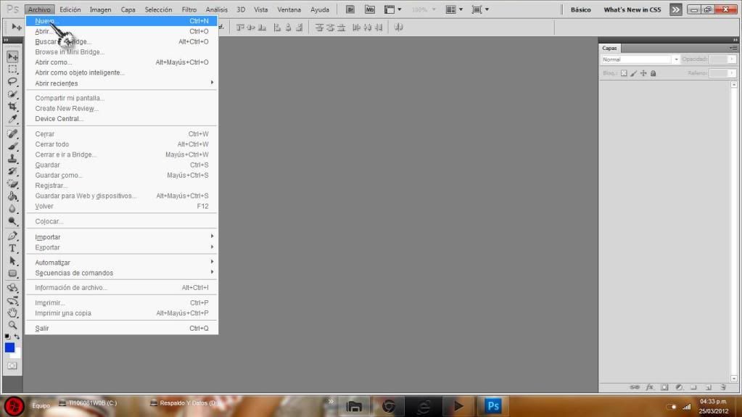
Task: Click Browse in Mini Bridge... entry
Action: pos(122,52)
